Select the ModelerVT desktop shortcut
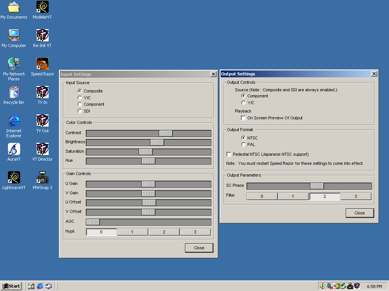Viewport: 389px width, 291px height. 43,10
